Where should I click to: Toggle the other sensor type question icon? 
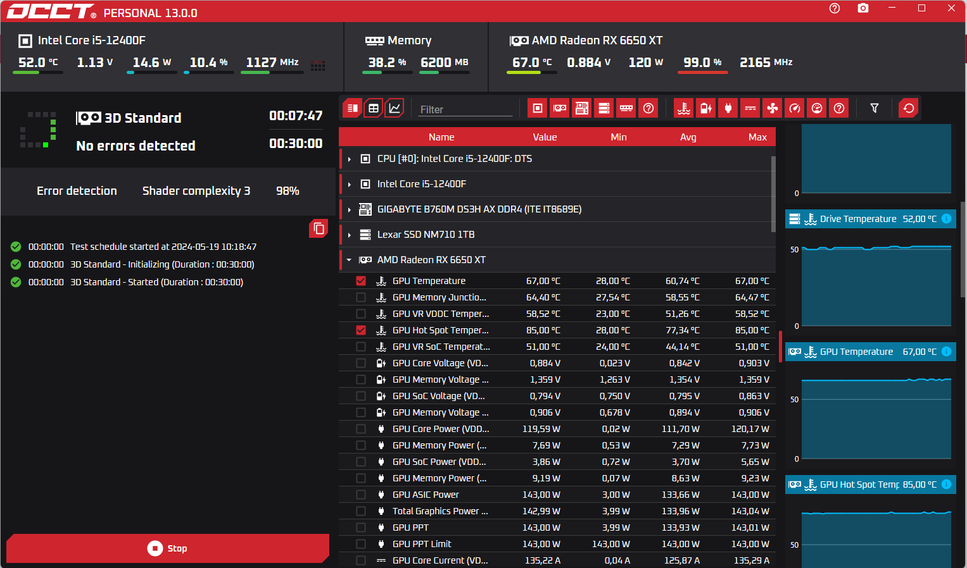tap(839, 108)
